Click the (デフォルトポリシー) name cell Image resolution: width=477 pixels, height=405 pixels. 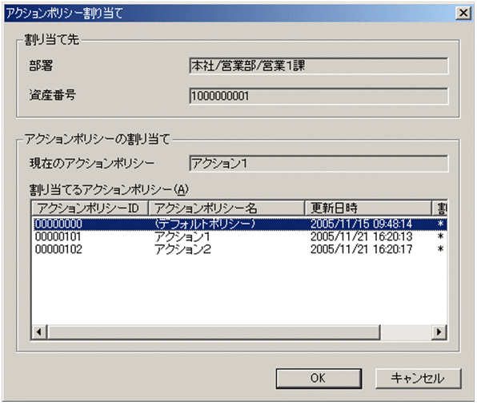[x=204, y=224]
